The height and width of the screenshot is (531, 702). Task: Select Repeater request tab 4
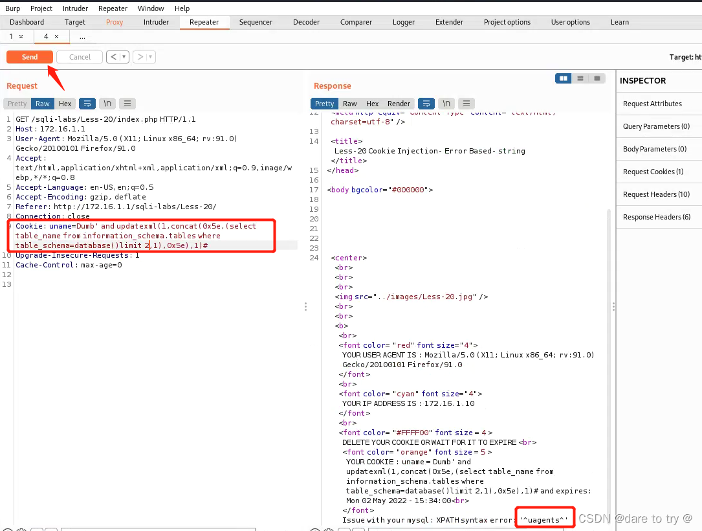(46, 36)
